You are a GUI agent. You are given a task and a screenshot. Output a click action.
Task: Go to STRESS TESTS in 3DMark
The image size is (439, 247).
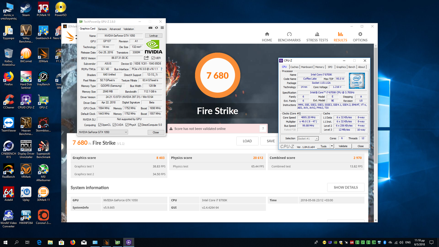pos(317,37)
